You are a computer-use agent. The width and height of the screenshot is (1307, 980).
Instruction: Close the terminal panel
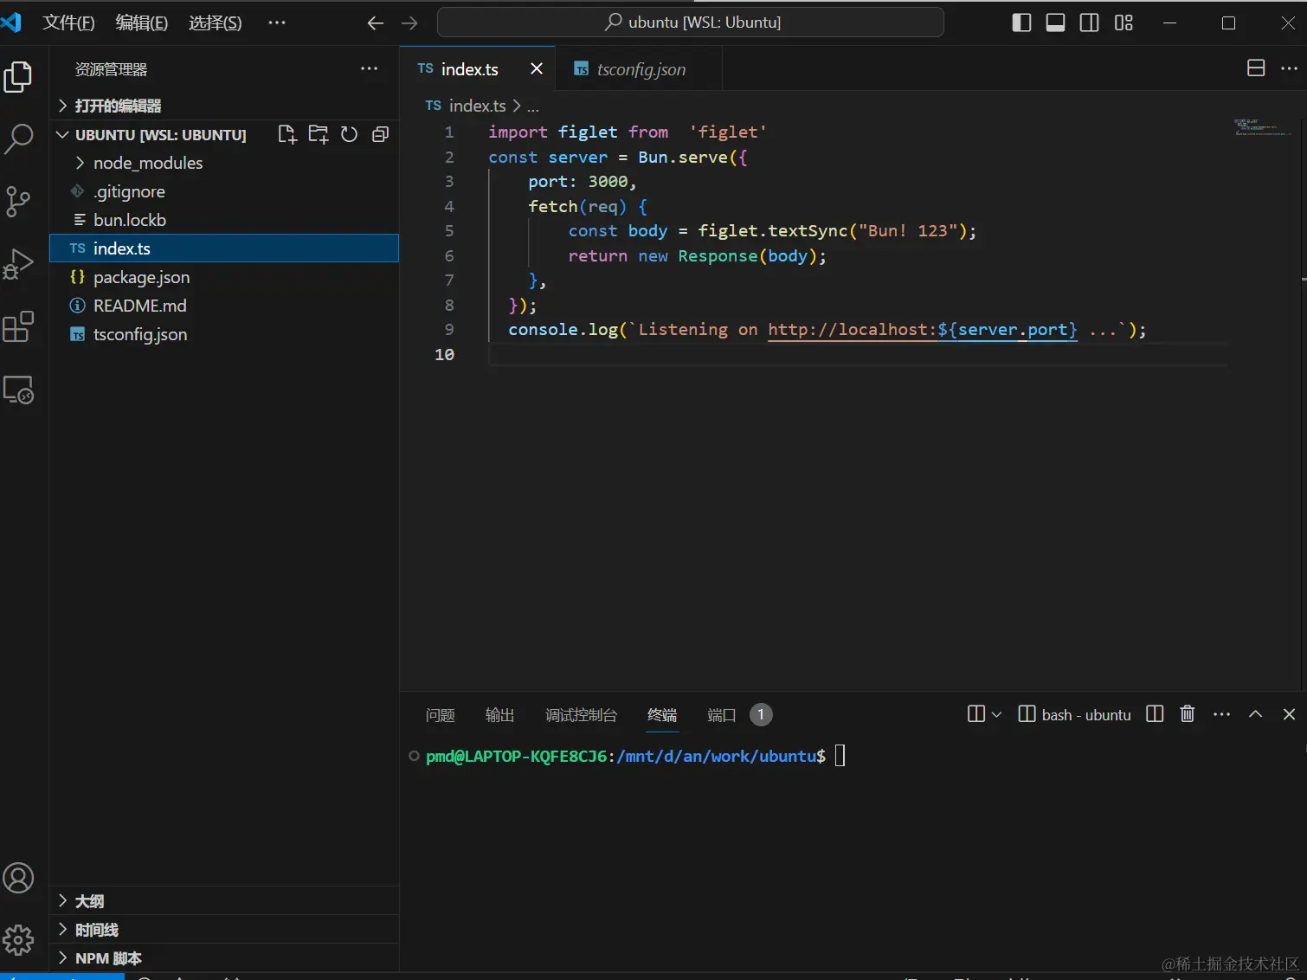point(1289,713)
